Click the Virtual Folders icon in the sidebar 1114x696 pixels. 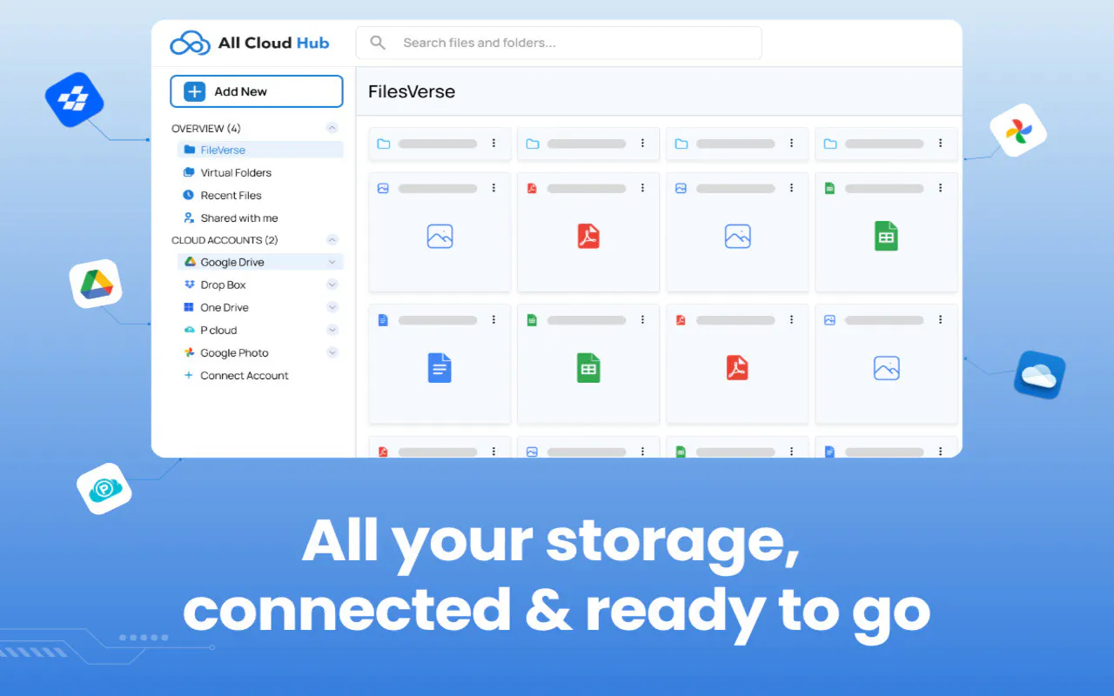189,172
